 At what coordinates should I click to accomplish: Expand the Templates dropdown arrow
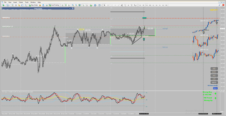pyautogui.click(x=101, y=5)
